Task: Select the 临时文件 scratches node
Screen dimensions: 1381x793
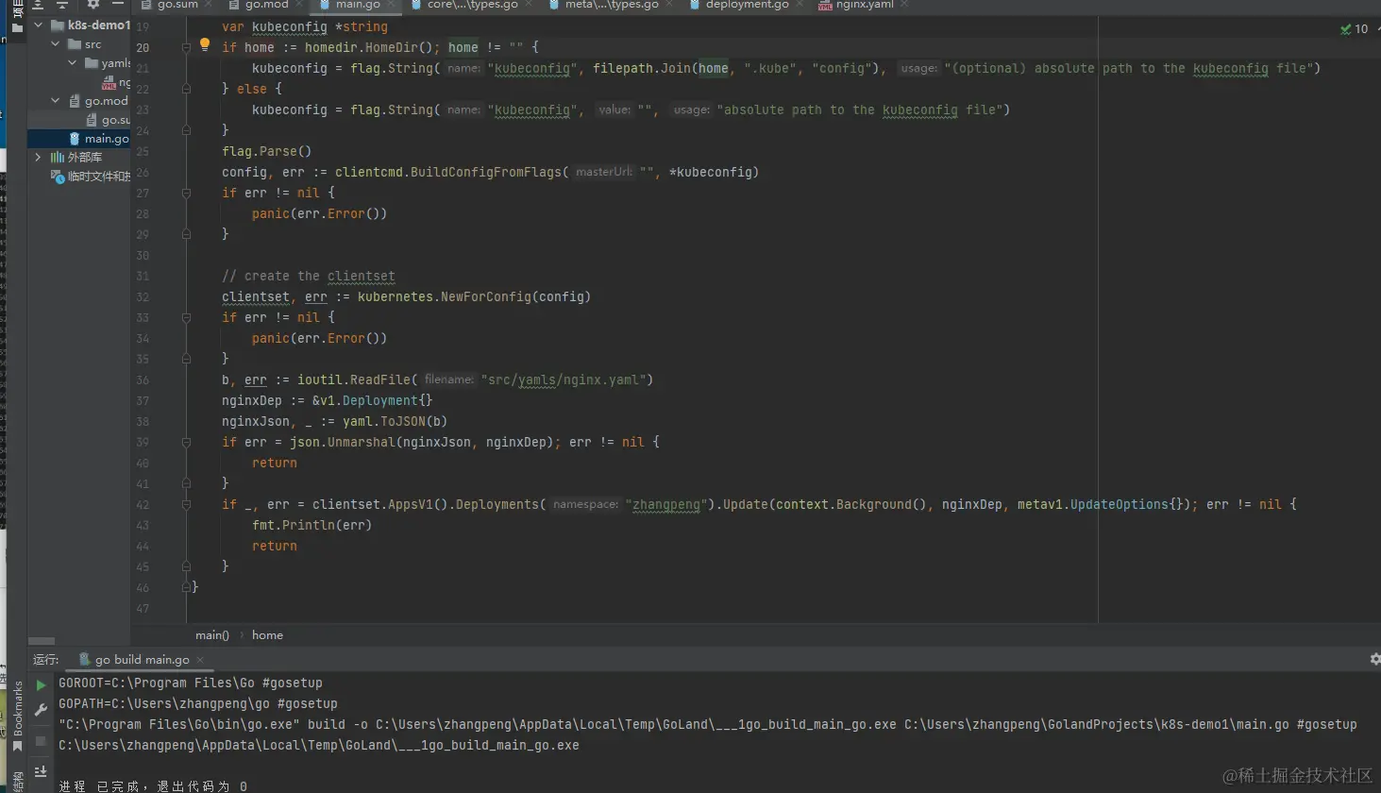Action: [x=92, y=177]
